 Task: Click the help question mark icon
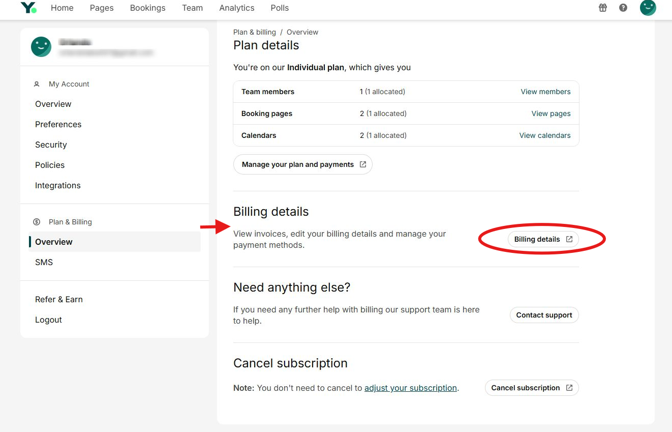623,8
